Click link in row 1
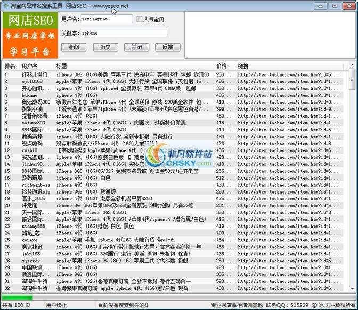Screen dimensions: 358x310 288,74
